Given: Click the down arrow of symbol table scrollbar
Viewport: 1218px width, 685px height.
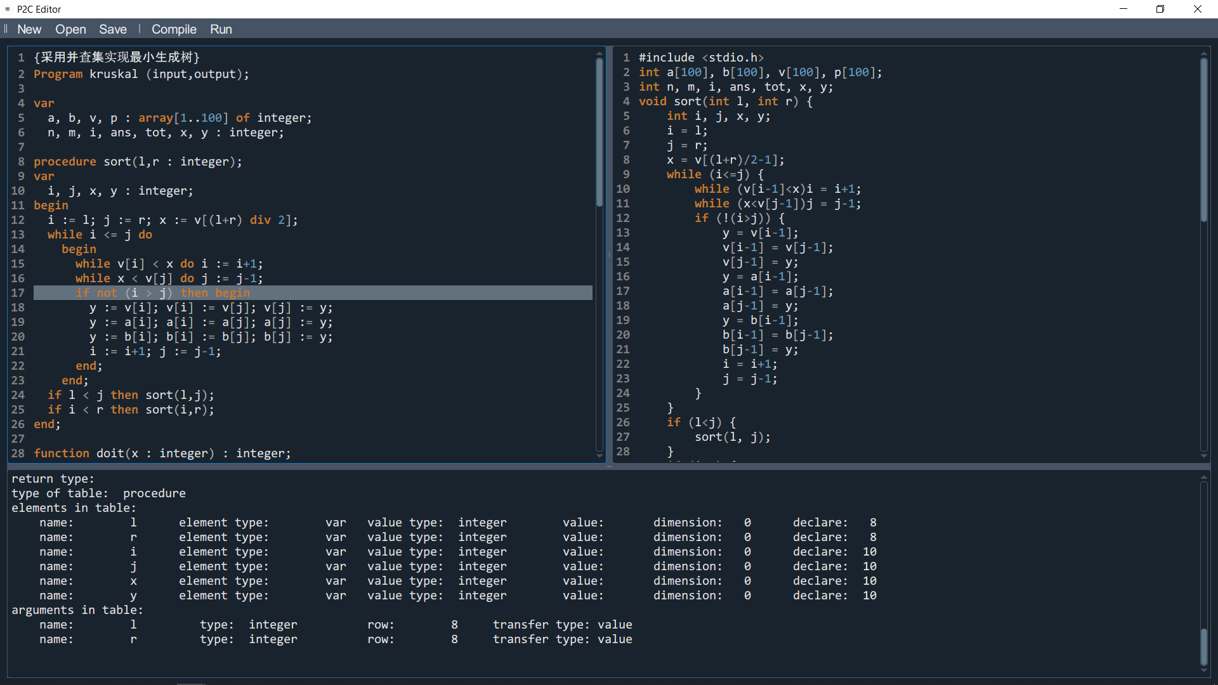Looking at the screenshot, I should tap(1203, 670).
